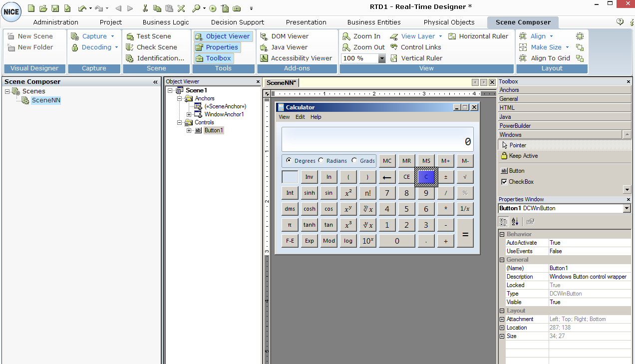Viewport: 635px width, 364px height.
Task: Click the Delete X icon in quick access toolbar
Action: click(x=181, y=8)
